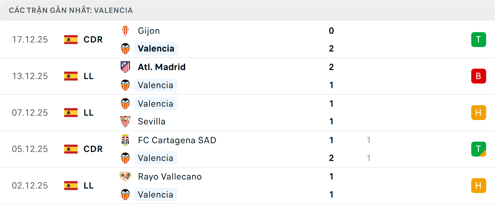Click Valencia crest in the Gijon match

point(125,48)
